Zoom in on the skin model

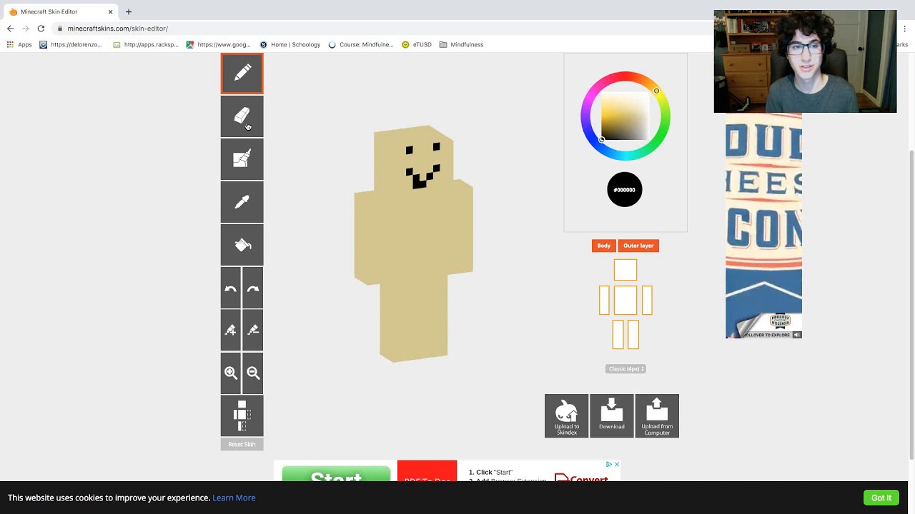click(x=231, y=373)
